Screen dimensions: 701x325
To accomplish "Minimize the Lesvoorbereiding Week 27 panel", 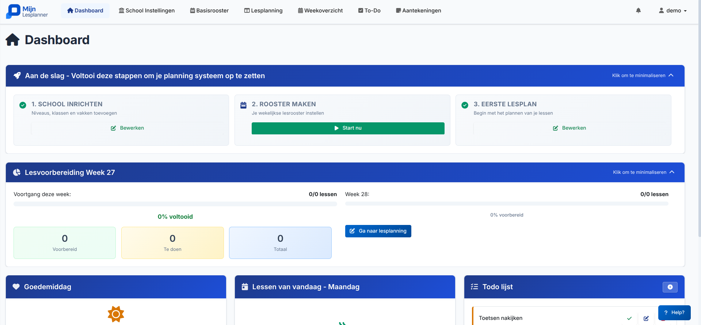I will (644, 172).
